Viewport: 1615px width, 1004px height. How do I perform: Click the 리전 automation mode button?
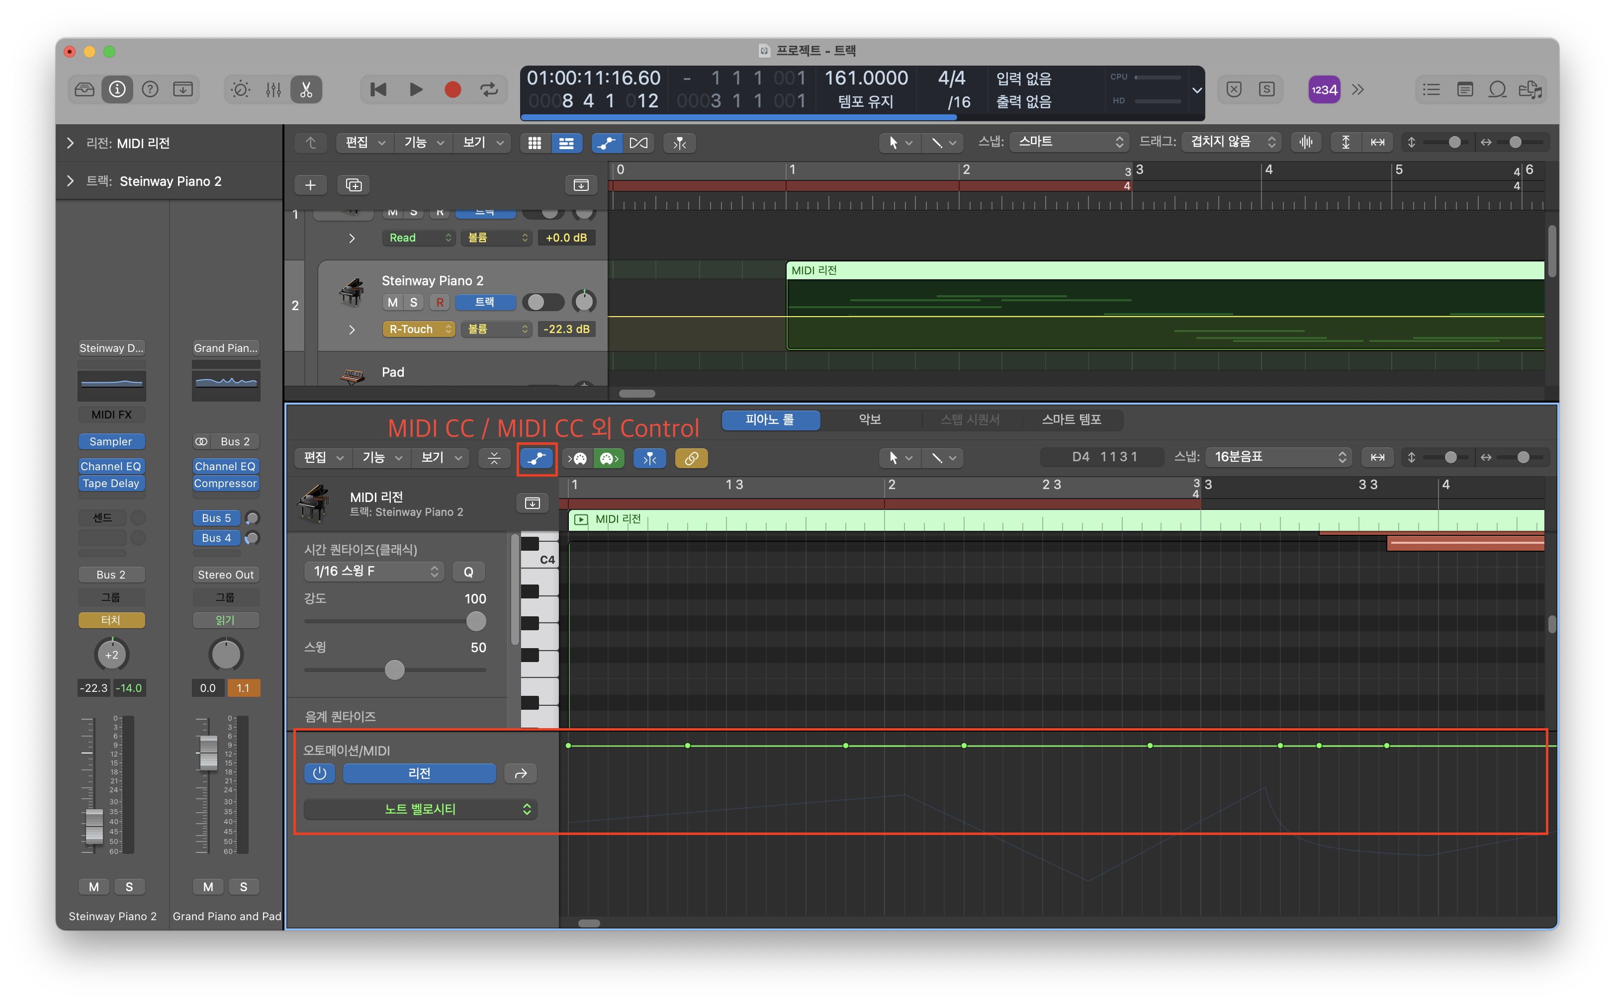point(419,773)
